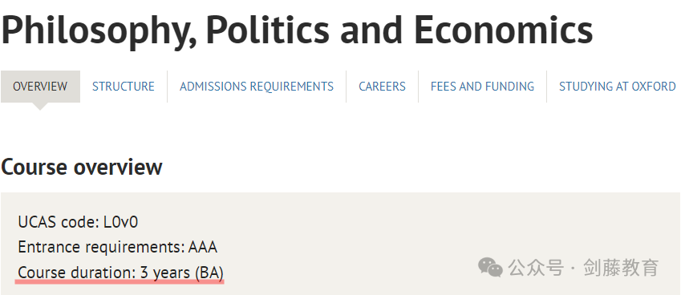681x295 pixels.
Task: Click the 剑藤教育 watermark text
Action: point(621,268)
